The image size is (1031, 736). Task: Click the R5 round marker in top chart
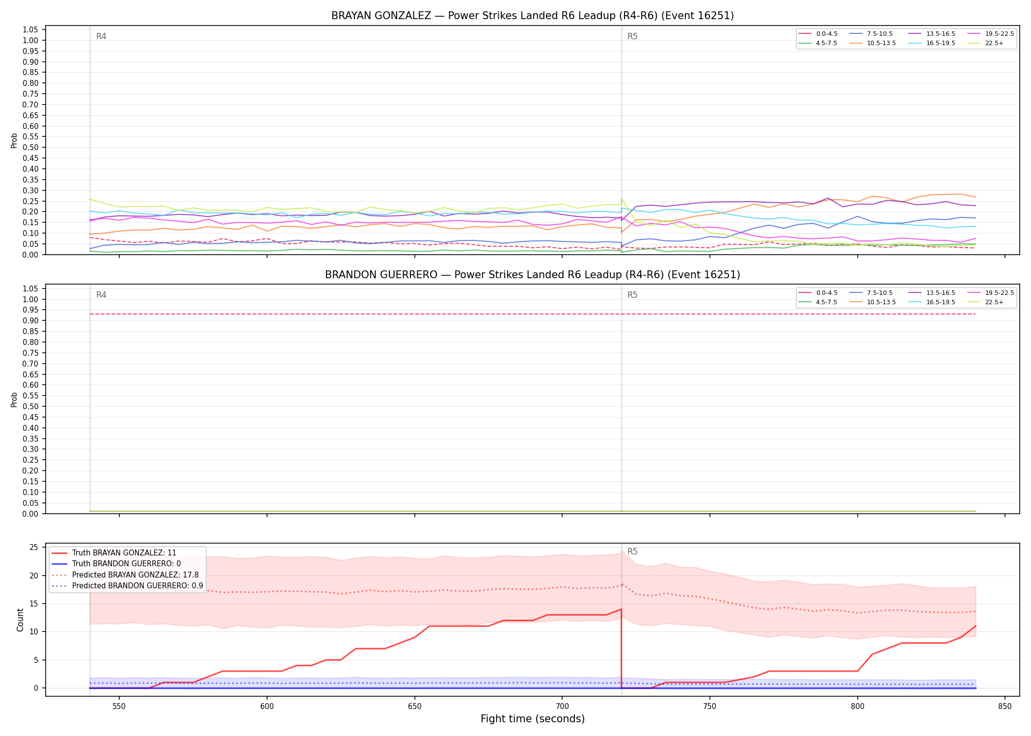(632, 36)
